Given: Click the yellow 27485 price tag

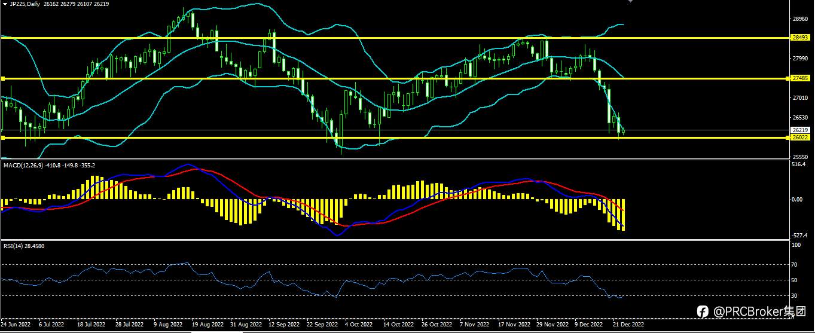Looking at the screenshot, I should click(800, 78).
